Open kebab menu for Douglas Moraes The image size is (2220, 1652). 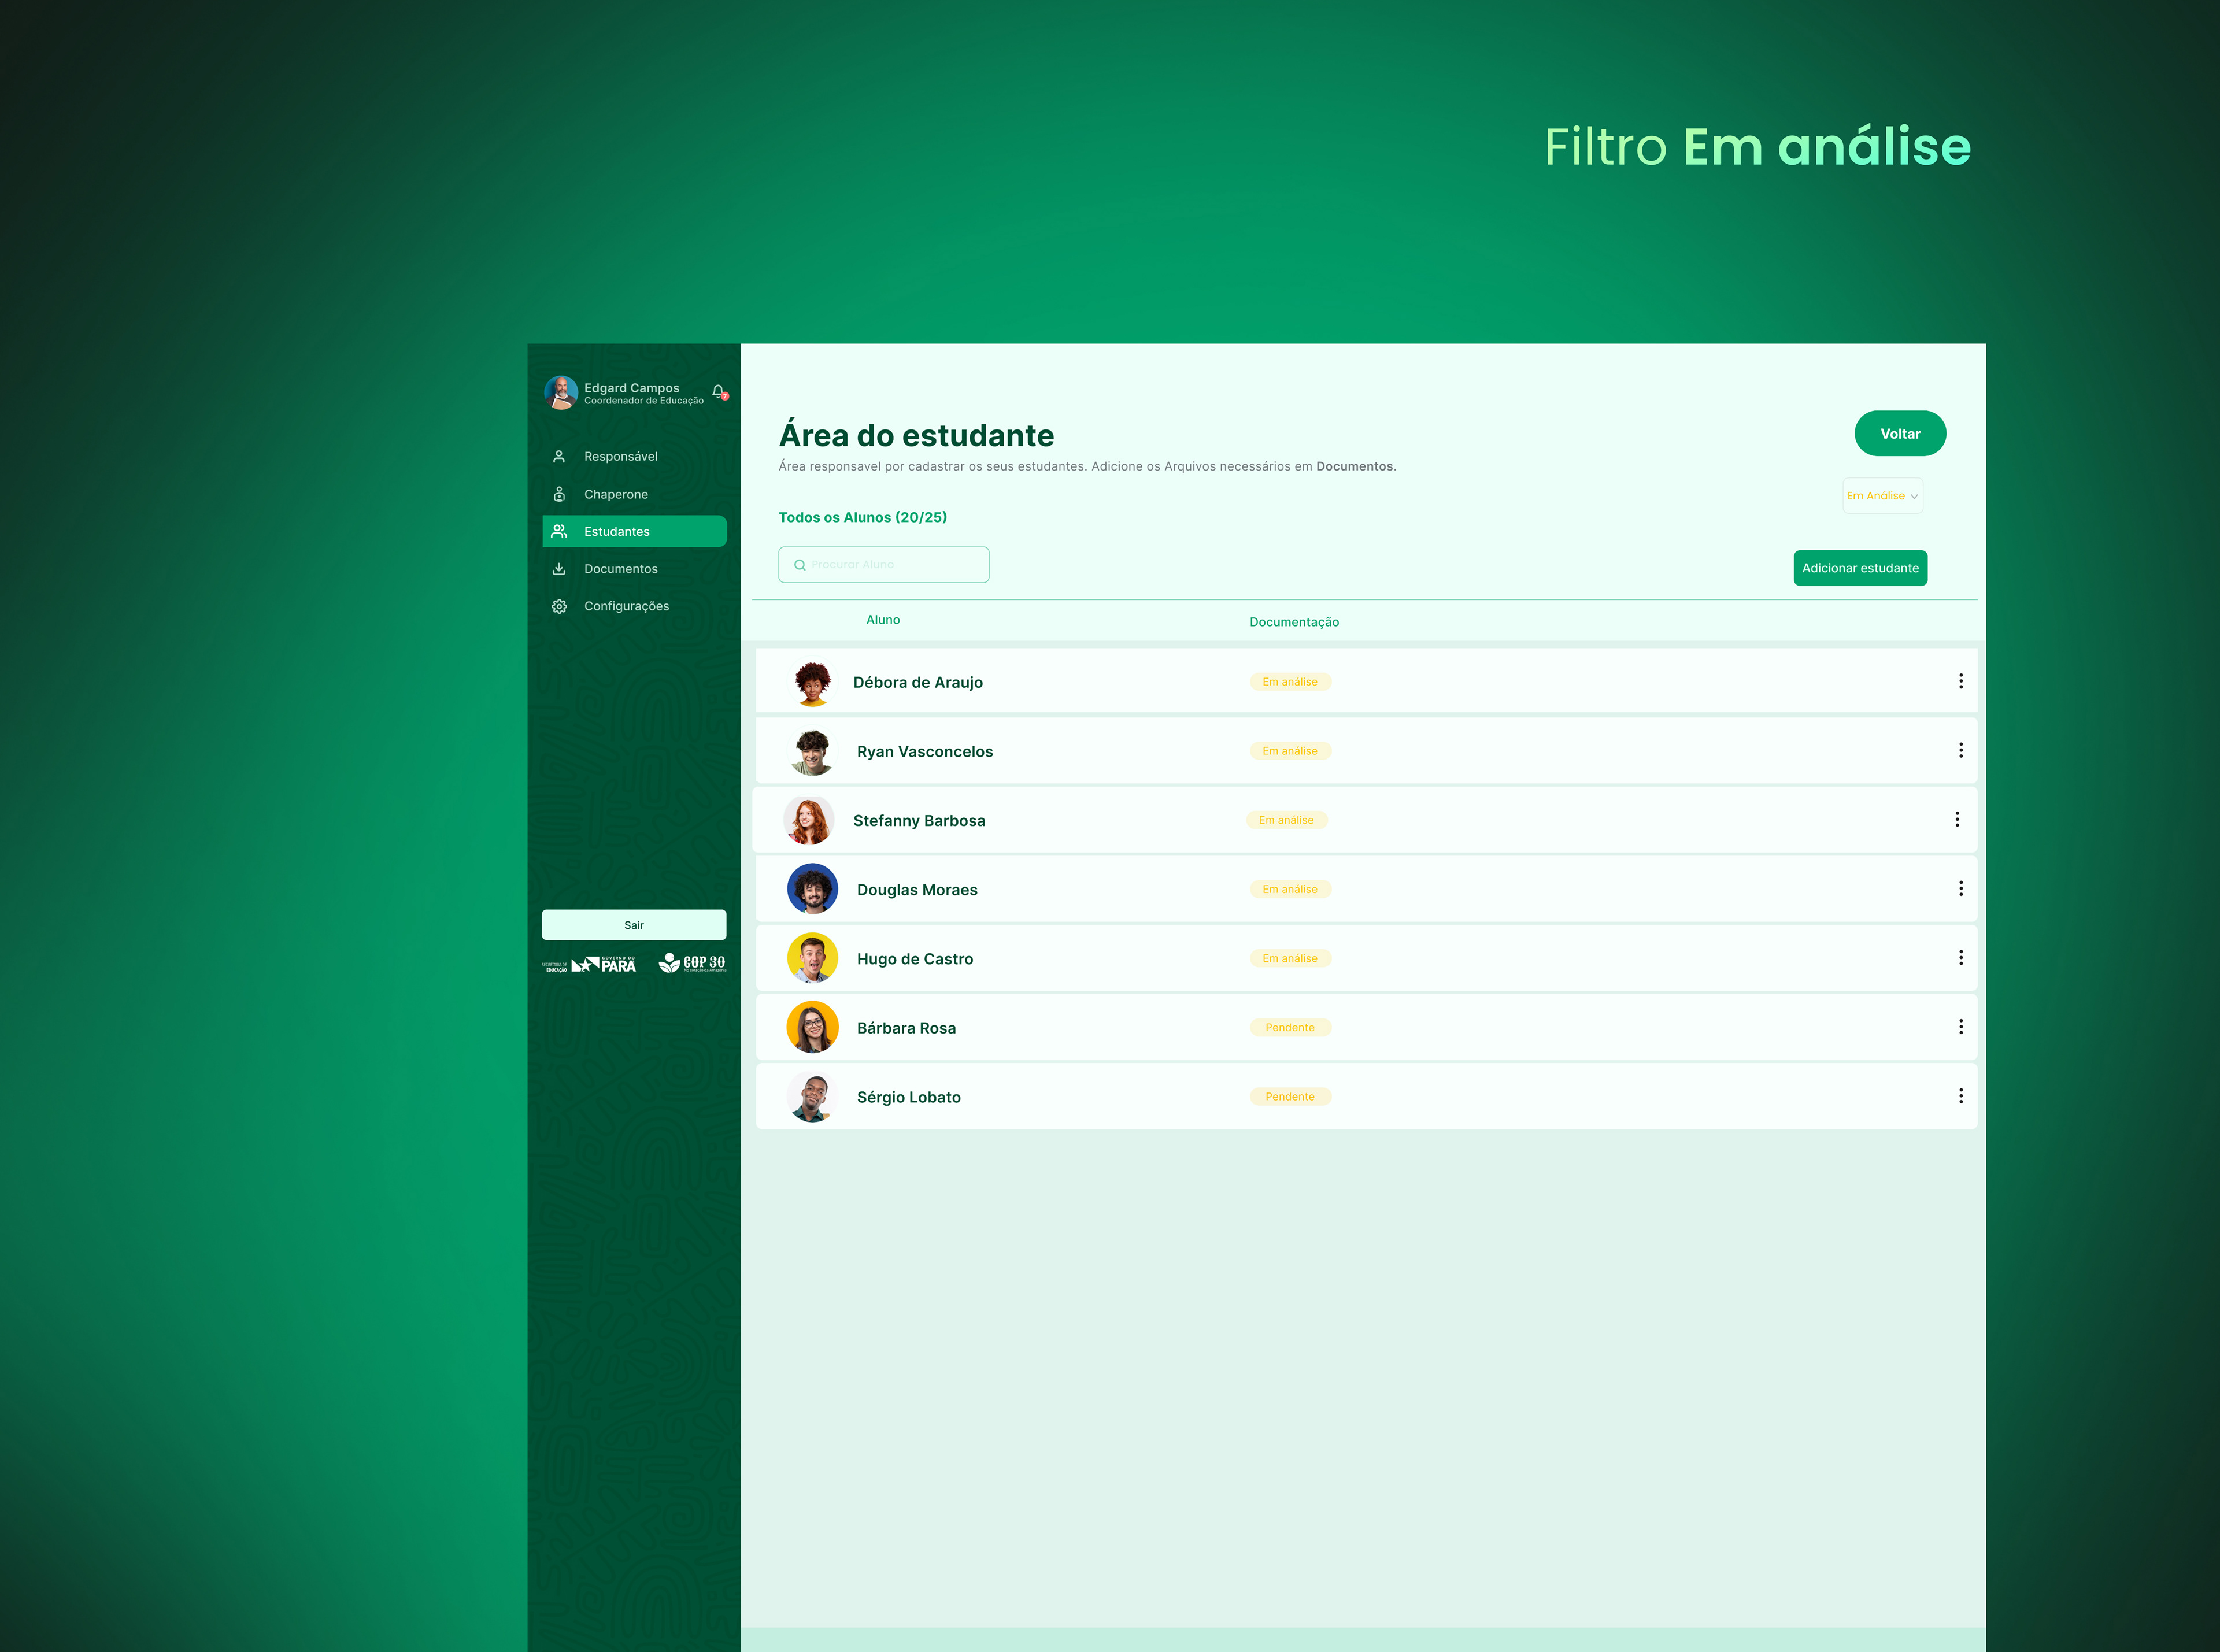point(1960,888)
